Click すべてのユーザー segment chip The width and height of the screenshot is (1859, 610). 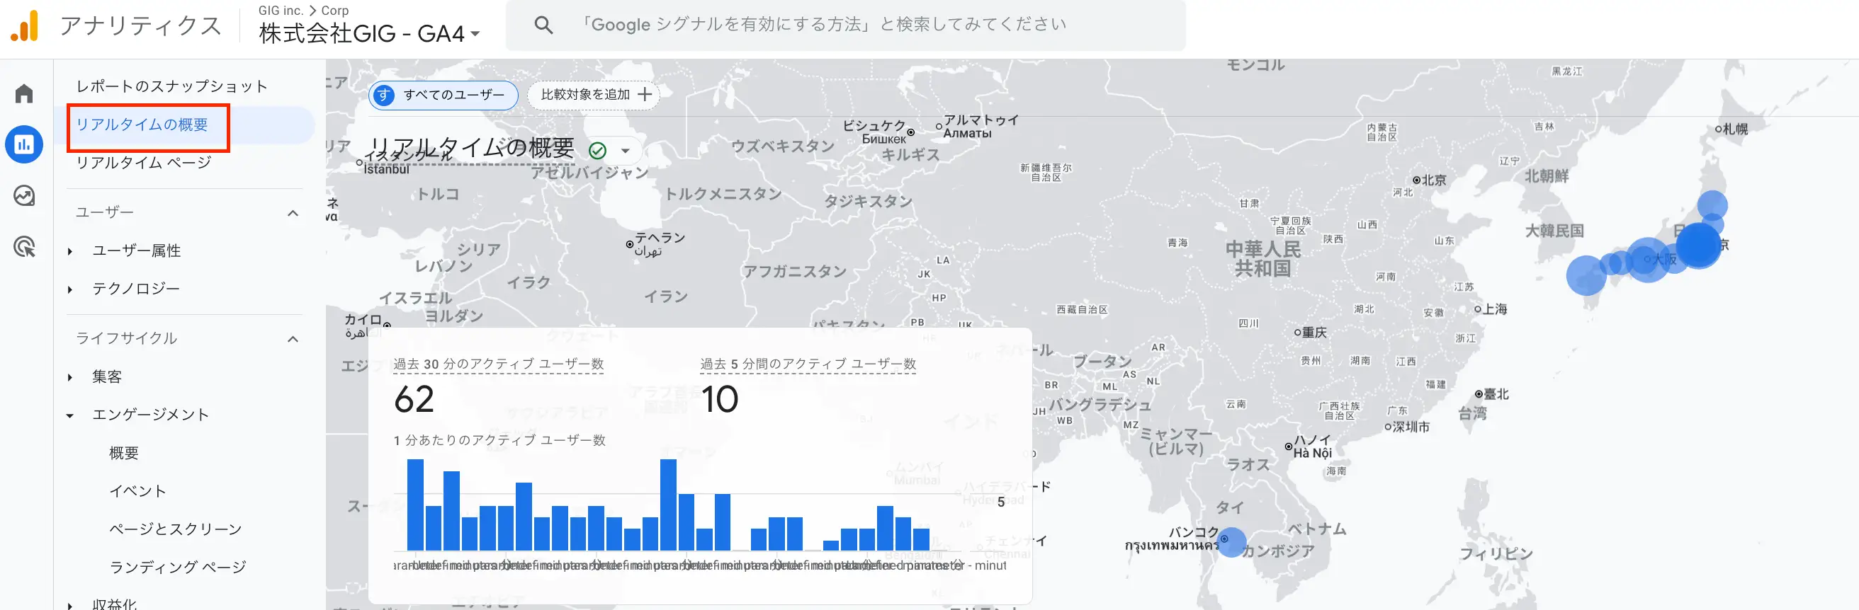[x=443, y=95]
